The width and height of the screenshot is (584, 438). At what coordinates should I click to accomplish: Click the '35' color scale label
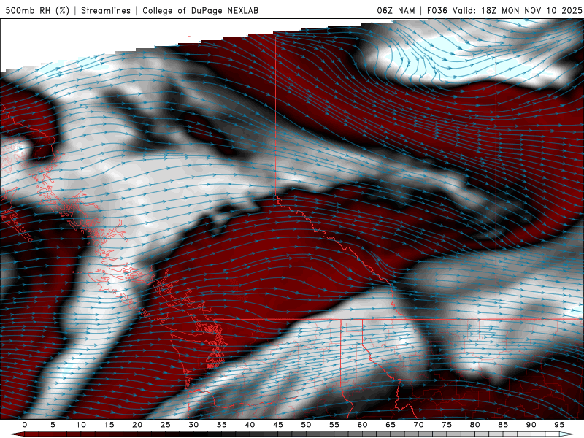pos(222,425)
